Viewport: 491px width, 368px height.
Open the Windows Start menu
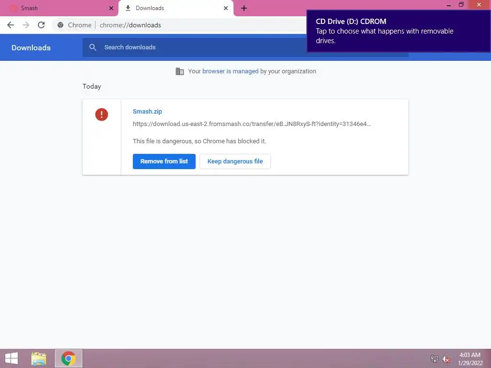[x=12, y=358]
